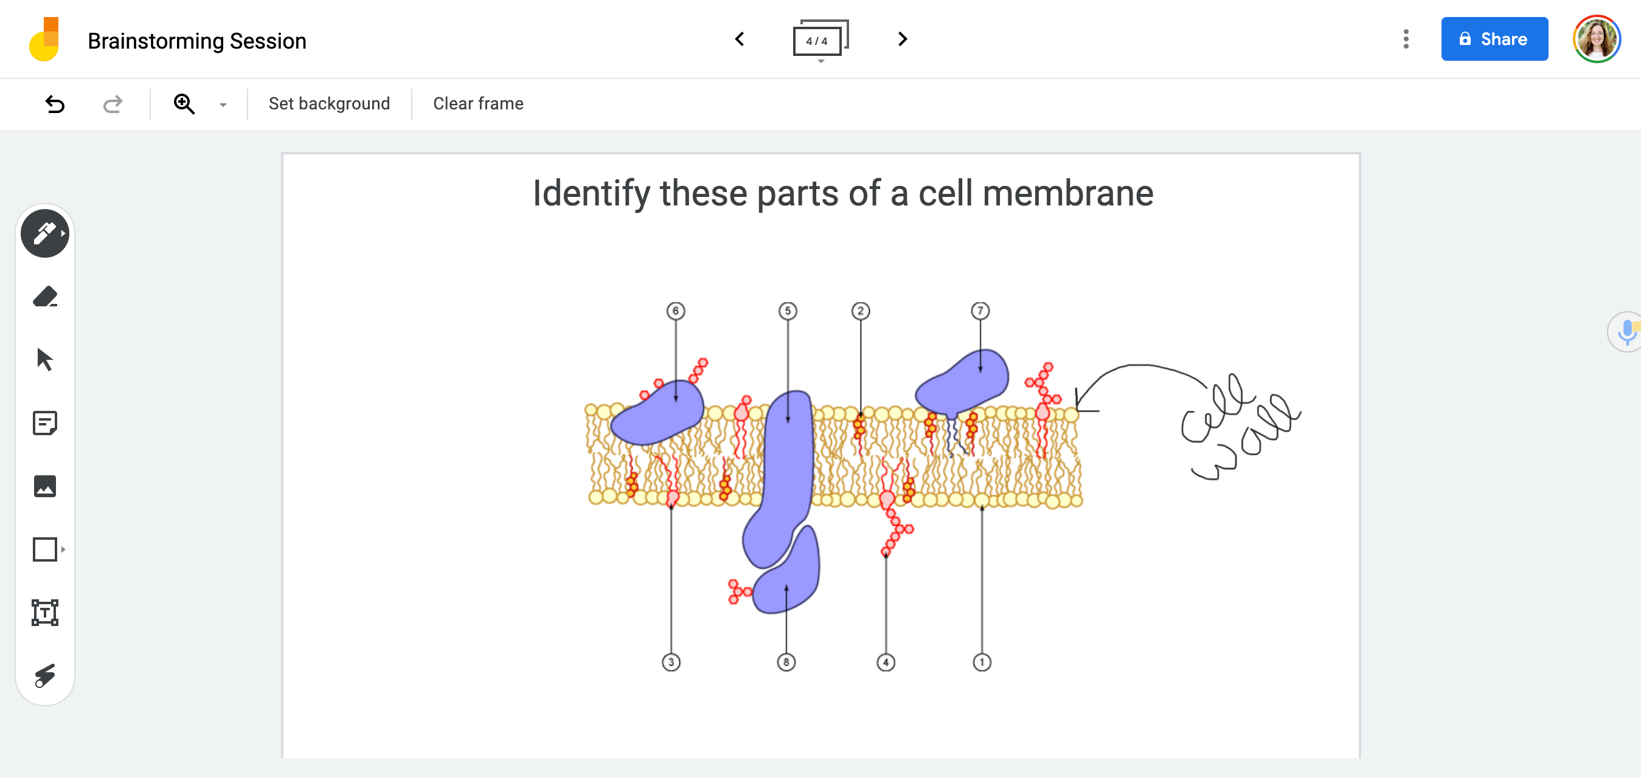
Task: Click the Share button
Action: click(x=1491, y=40)
